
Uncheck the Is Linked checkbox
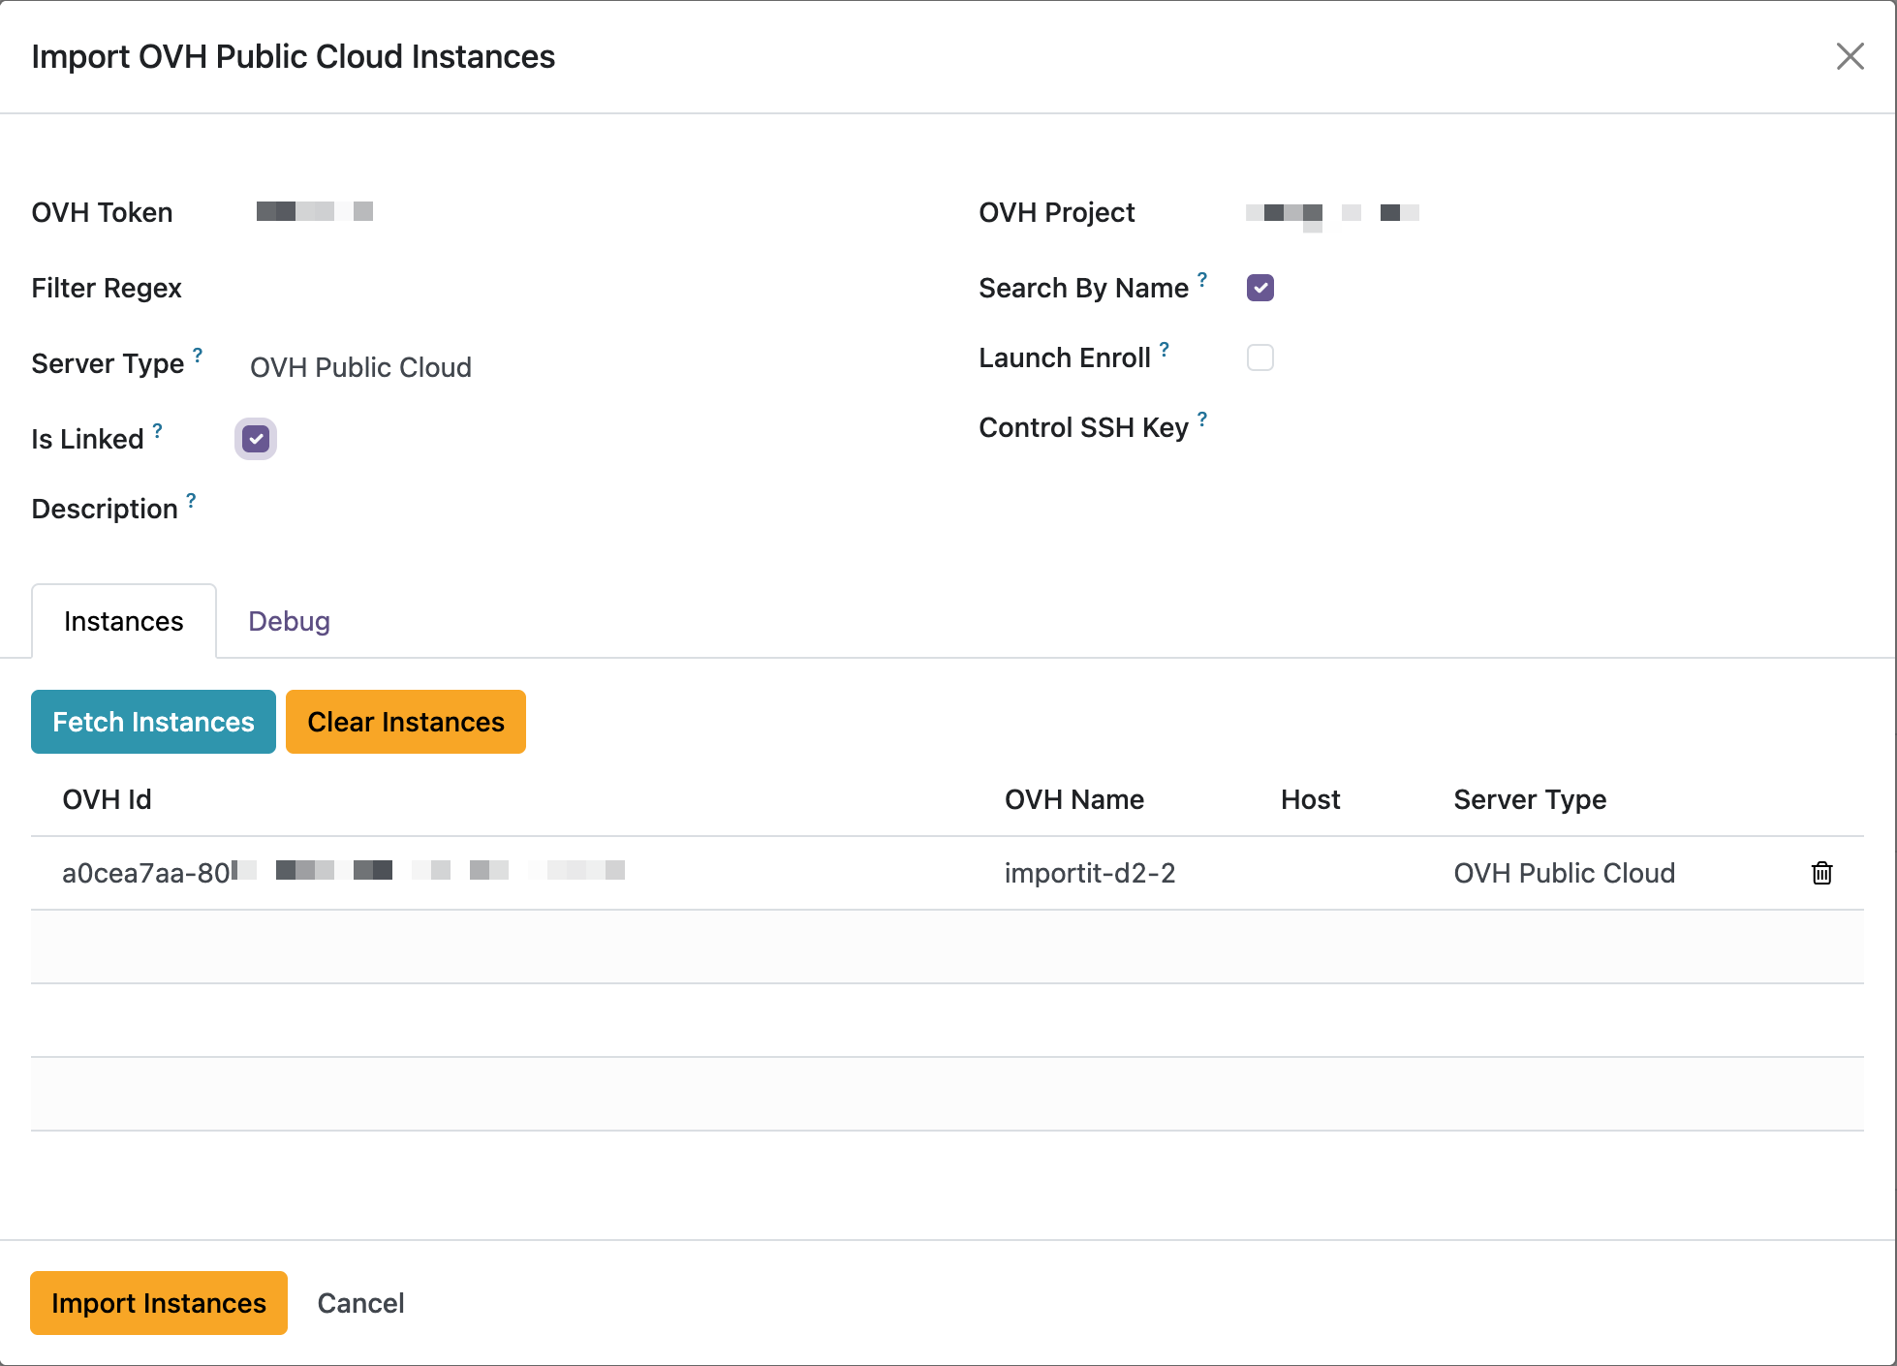(x=256, y=439)
